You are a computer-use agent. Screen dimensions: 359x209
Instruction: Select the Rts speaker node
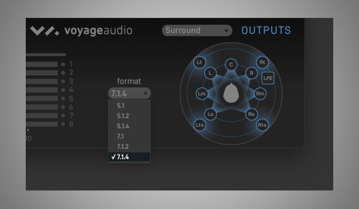pos(262,125)
